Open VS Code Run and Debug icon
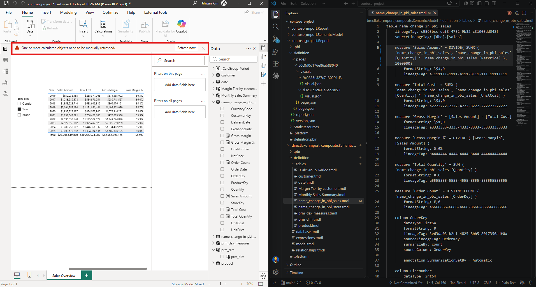Screen dimensions: 536x287 pos(276,51)
